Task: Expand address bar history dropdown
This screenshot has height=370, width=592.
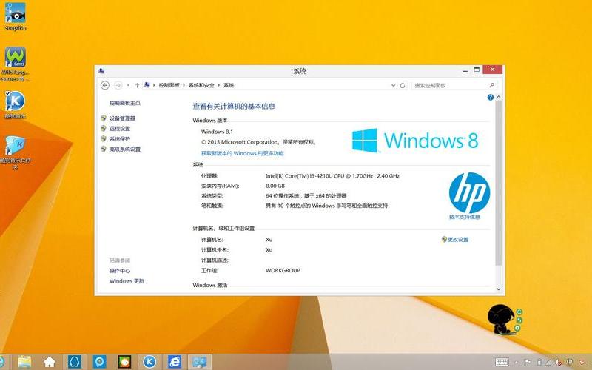Action: pos(393,85)
